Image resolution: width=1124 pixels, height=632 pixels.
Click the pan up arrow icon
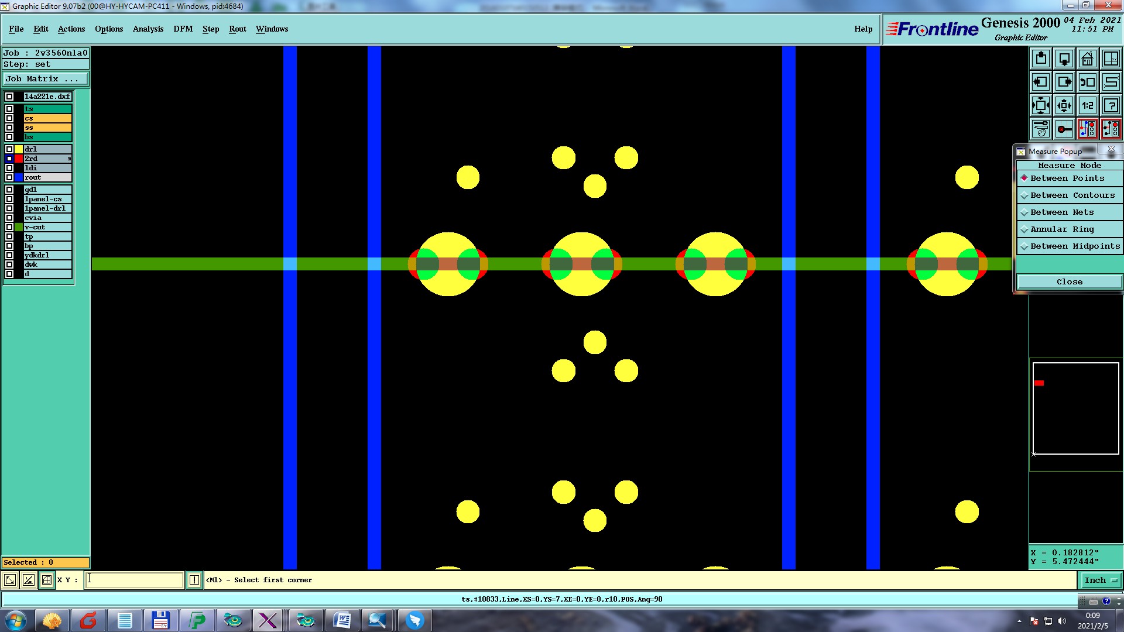(x=1040, y=59)
